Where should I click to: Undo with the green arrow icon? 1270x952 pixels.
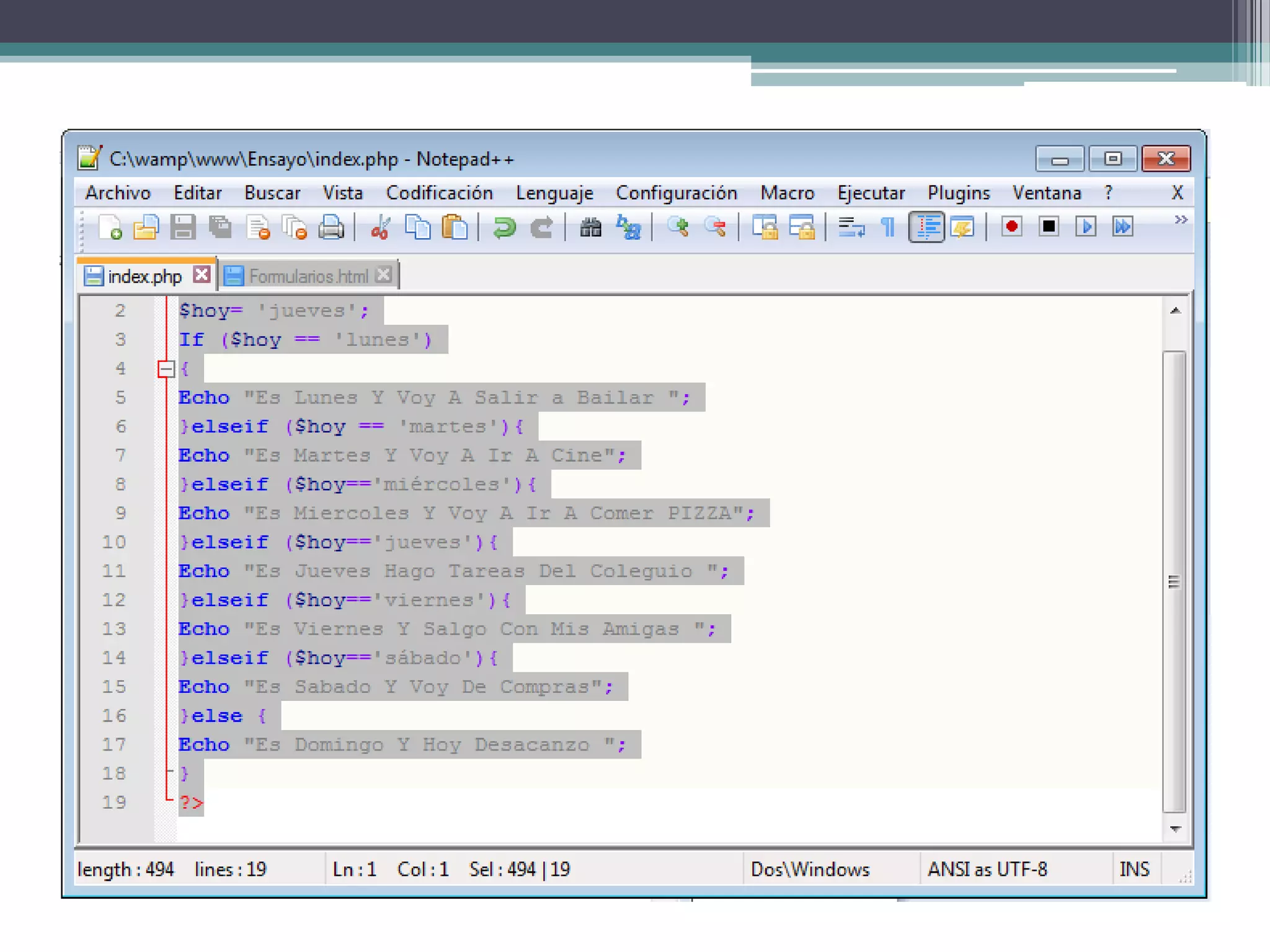504,227
